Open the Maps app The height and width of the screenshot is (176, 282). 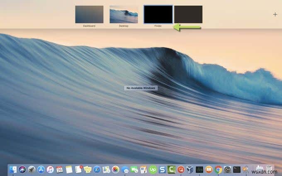pyautogui.click(x=106, y=169)
